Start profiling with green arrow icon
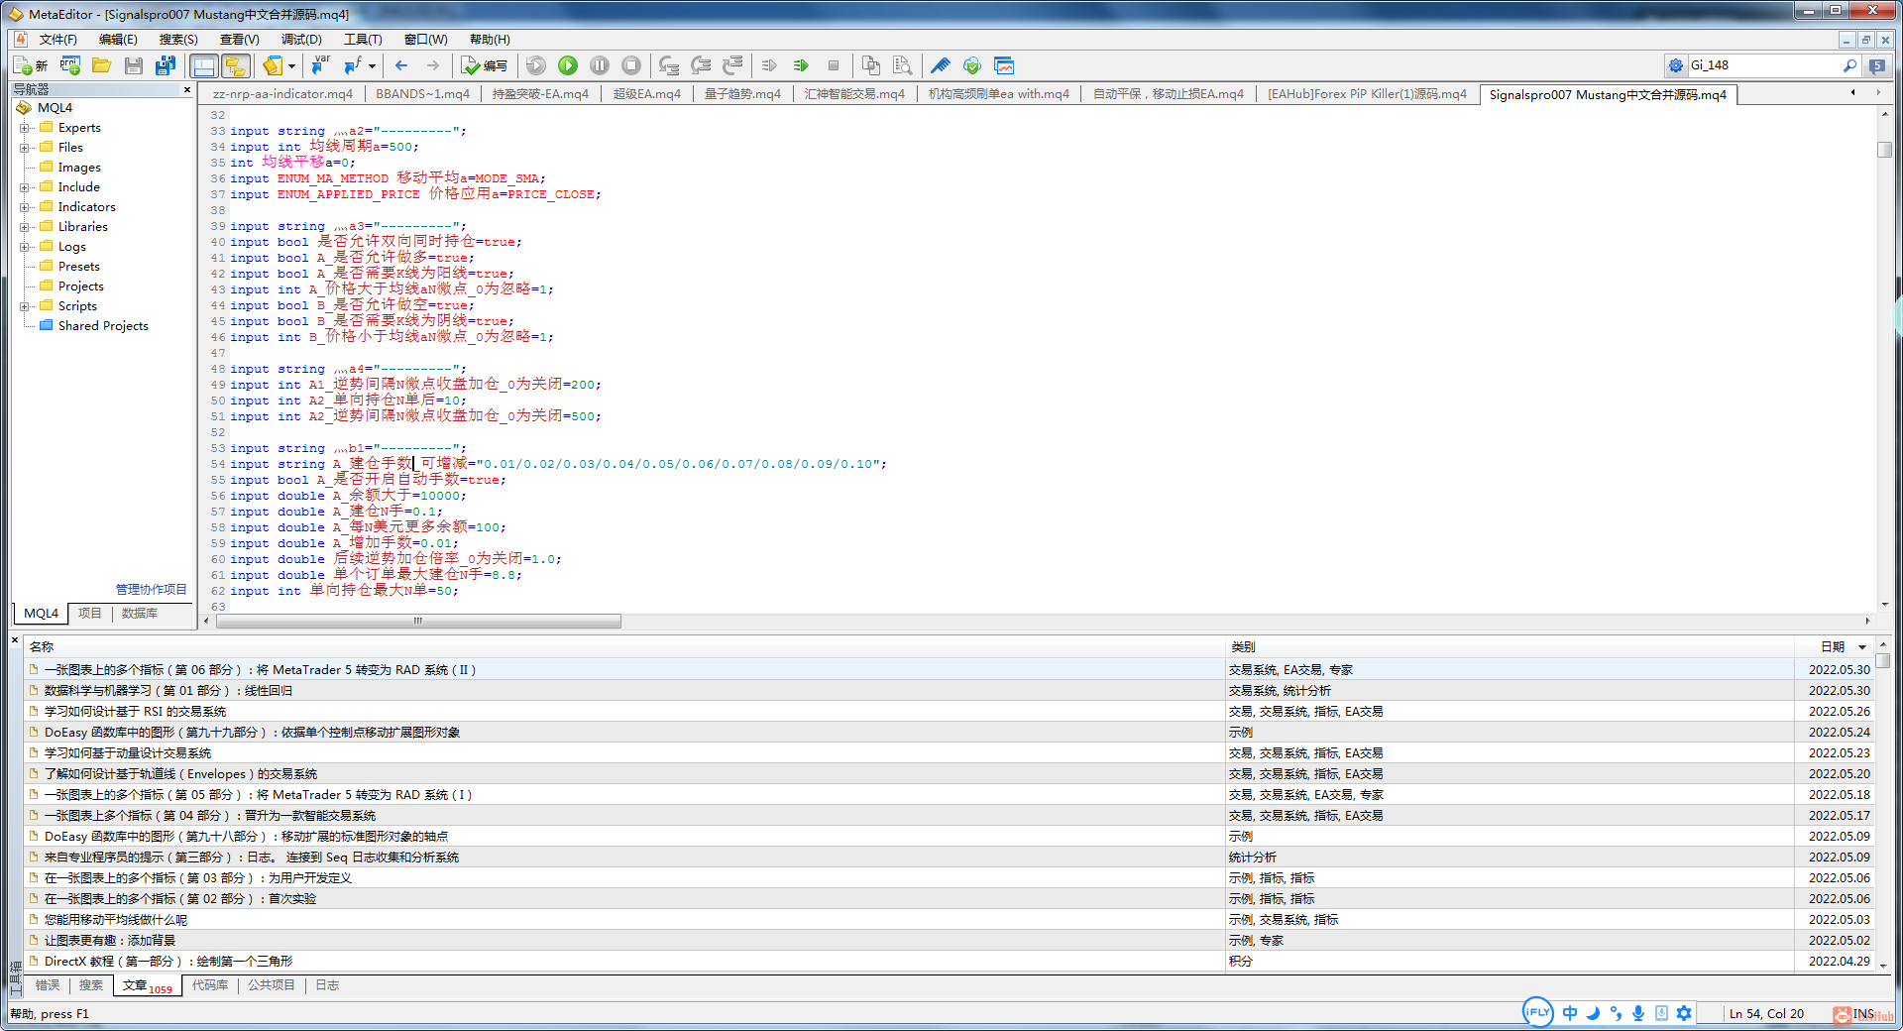Image resolution: width=1903 pixels, height=1031 pixels. click(801, 65)
